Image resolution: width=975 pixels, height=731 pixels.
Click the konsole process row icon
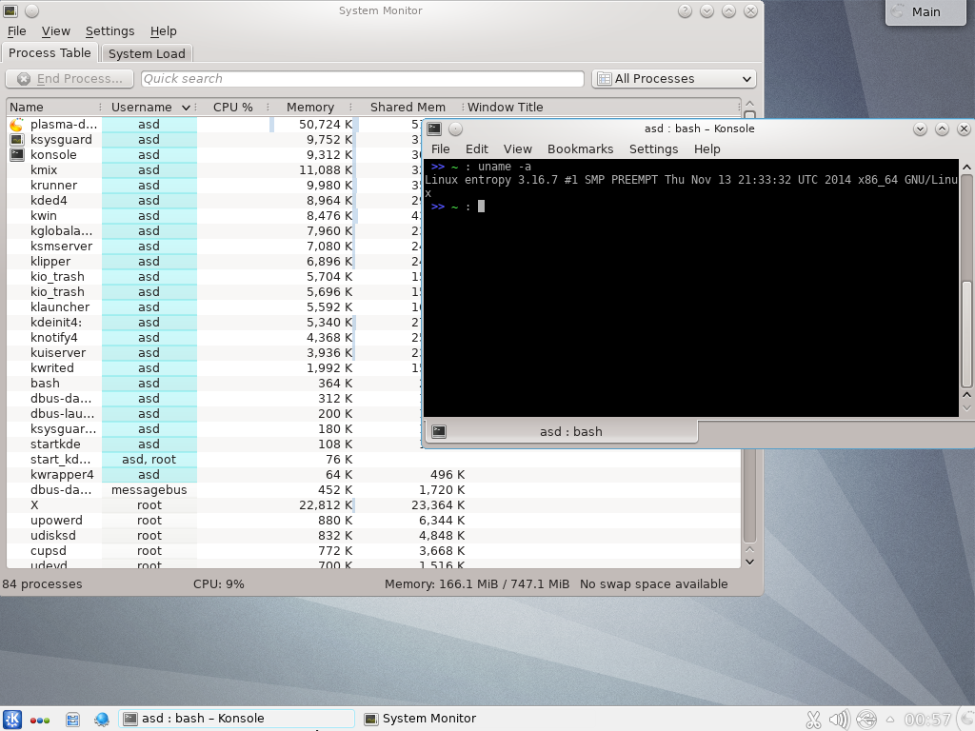(17, 155)
